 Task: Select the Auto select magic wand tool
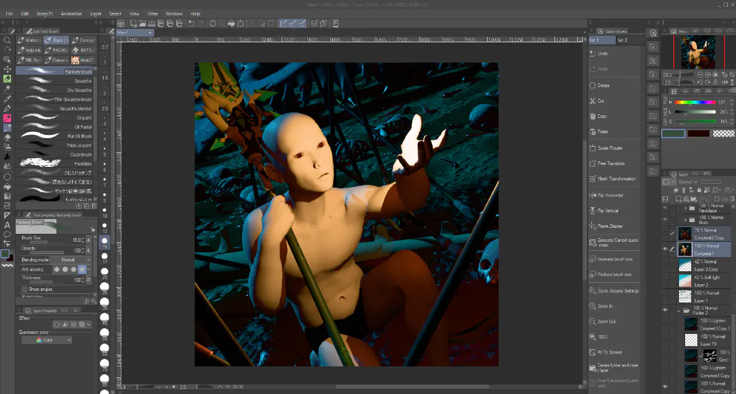[7, 88]
